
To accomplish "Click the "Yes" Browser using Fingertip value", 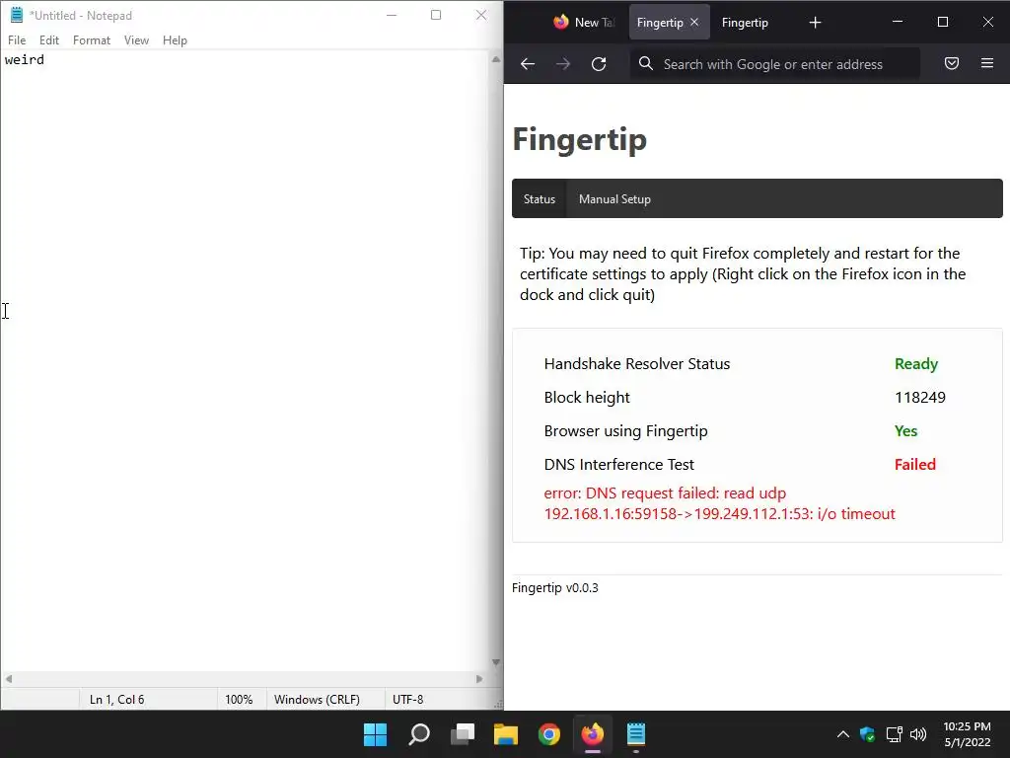I will [905, 430].
